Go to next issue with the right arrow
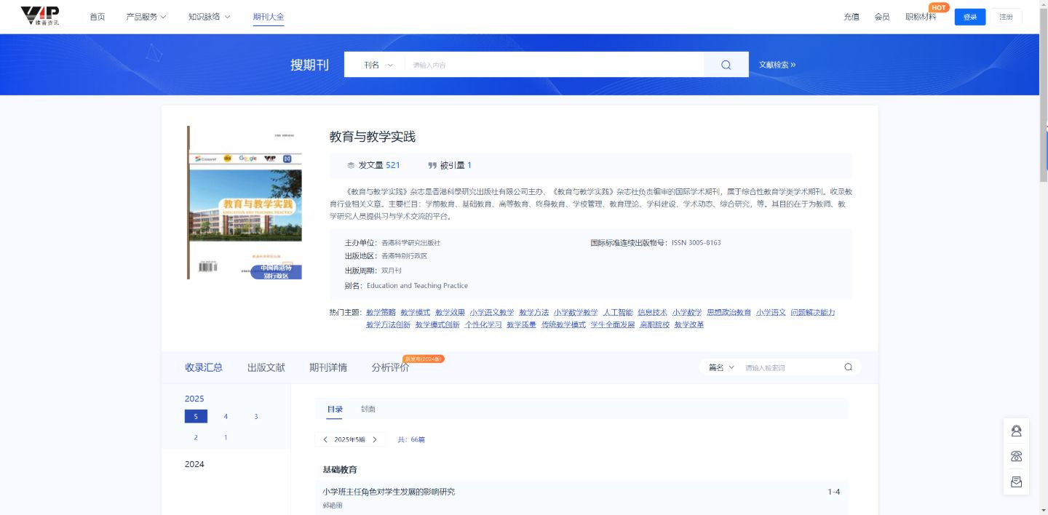The image size is (1048, 515). (374, 439)
